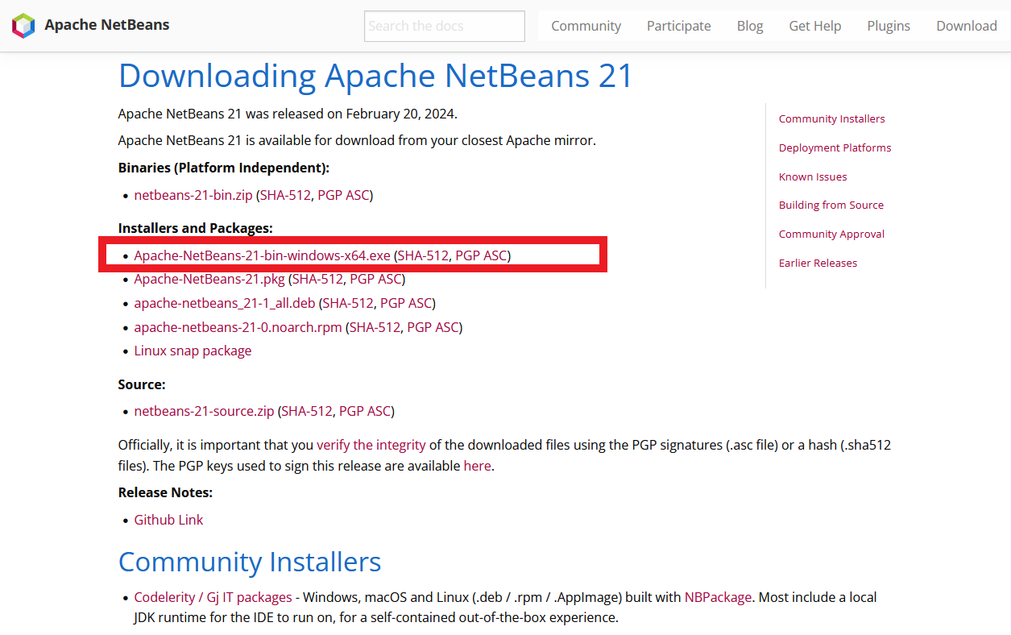Screen dimensions: 1011x635
Task: Open the Community menu item
Action: click(x=586, y=25)
